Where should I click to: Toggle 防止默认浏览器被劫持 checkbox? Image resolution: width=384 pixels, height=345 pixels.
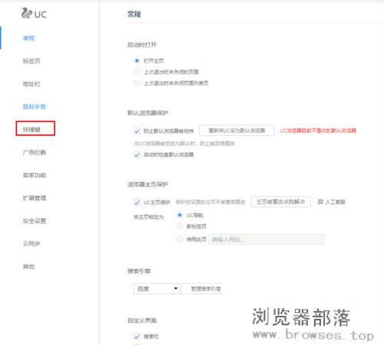click(137, 131)
